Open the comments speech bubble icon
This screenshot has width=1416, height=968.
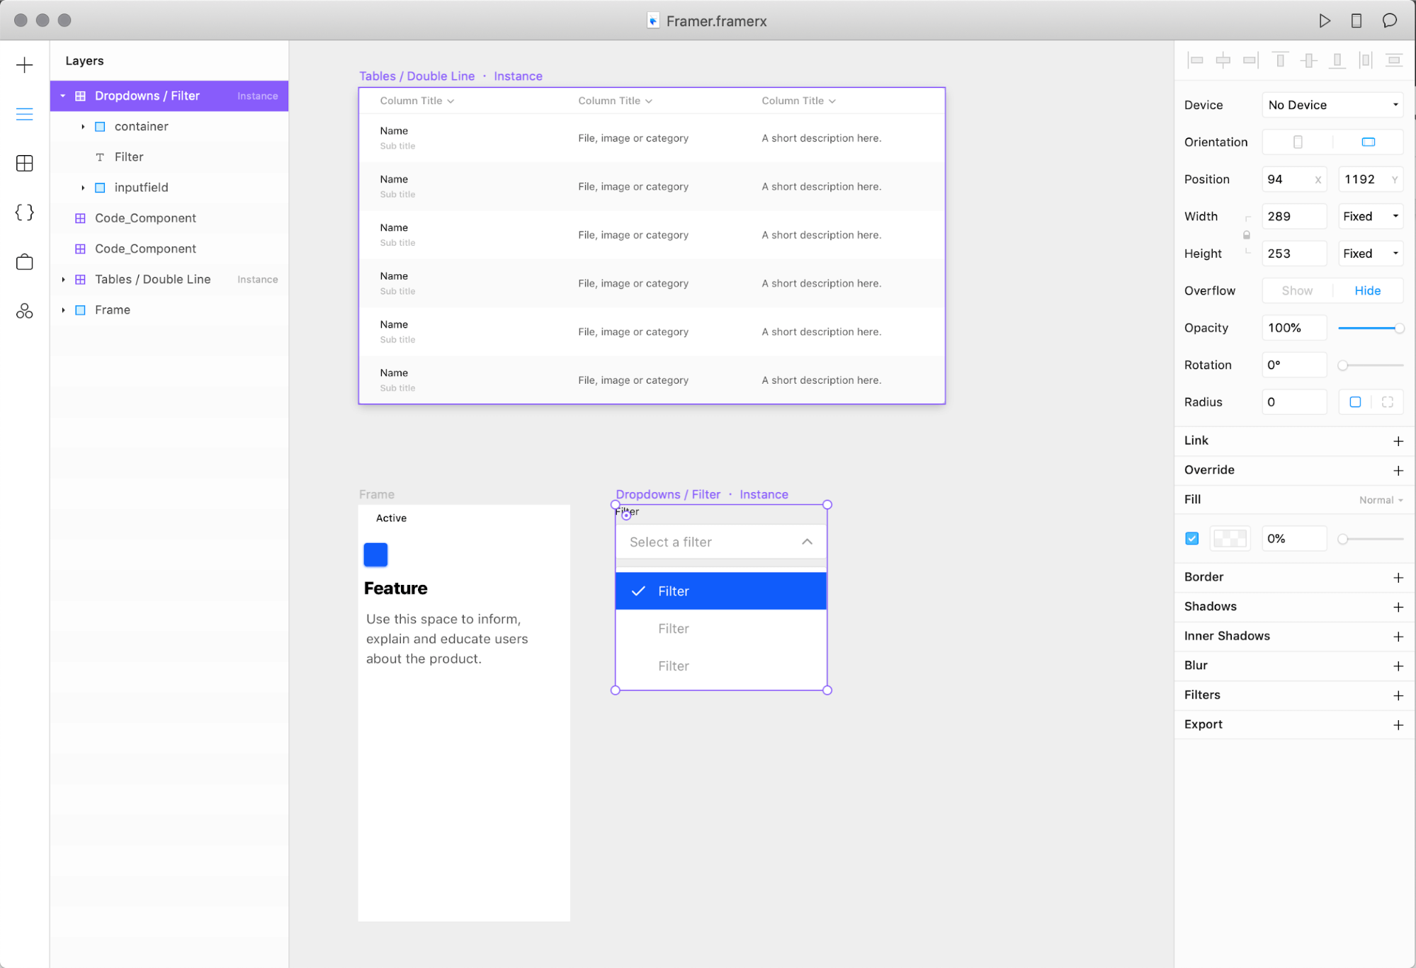[1389, 21]
